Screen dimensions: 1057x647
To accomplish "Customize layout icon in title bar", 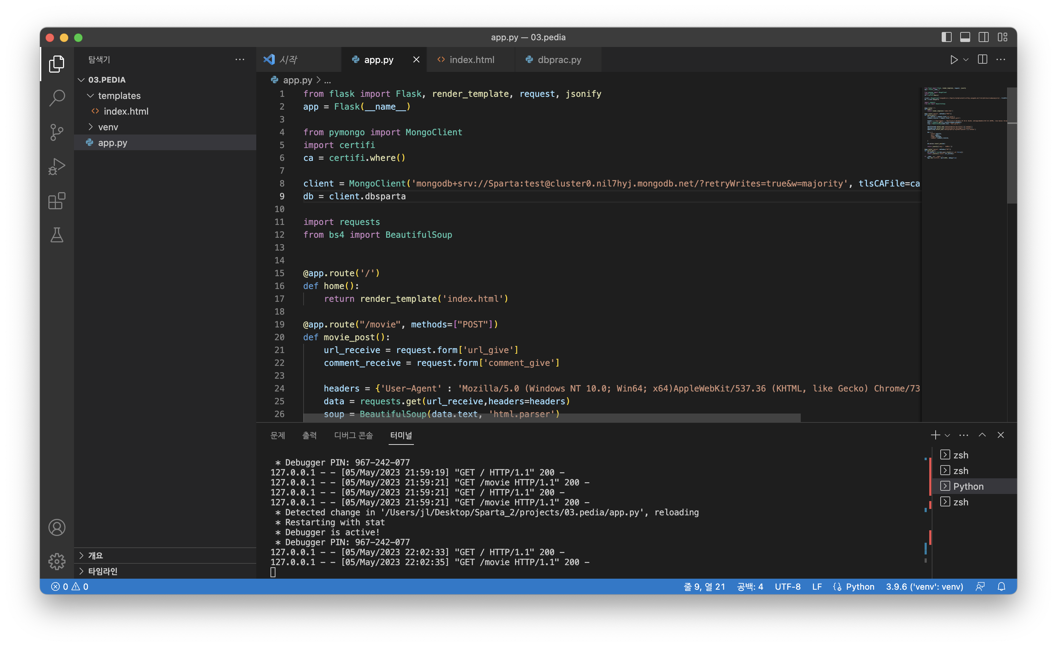I will pos(1003,37).
